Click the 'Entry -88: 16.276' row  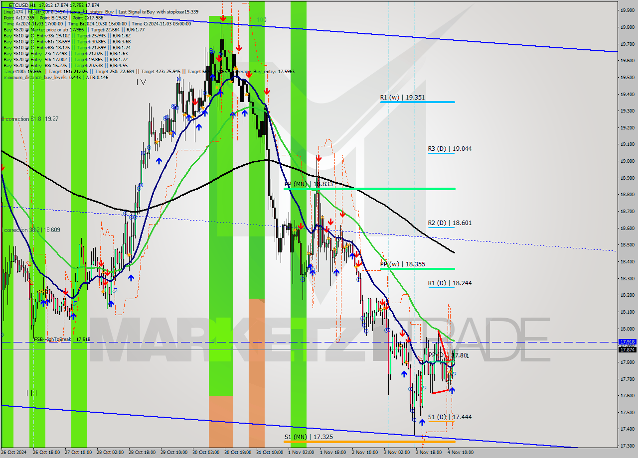(x=65, y=65)
